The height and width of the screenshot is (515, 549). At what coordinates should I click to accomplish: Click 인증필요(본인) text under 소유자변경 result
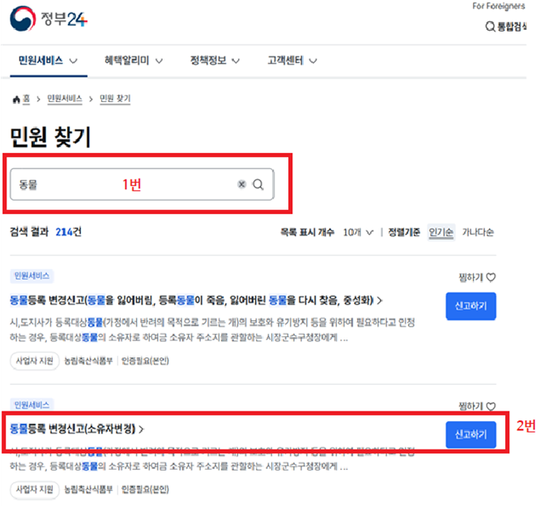tap(145, 489)
